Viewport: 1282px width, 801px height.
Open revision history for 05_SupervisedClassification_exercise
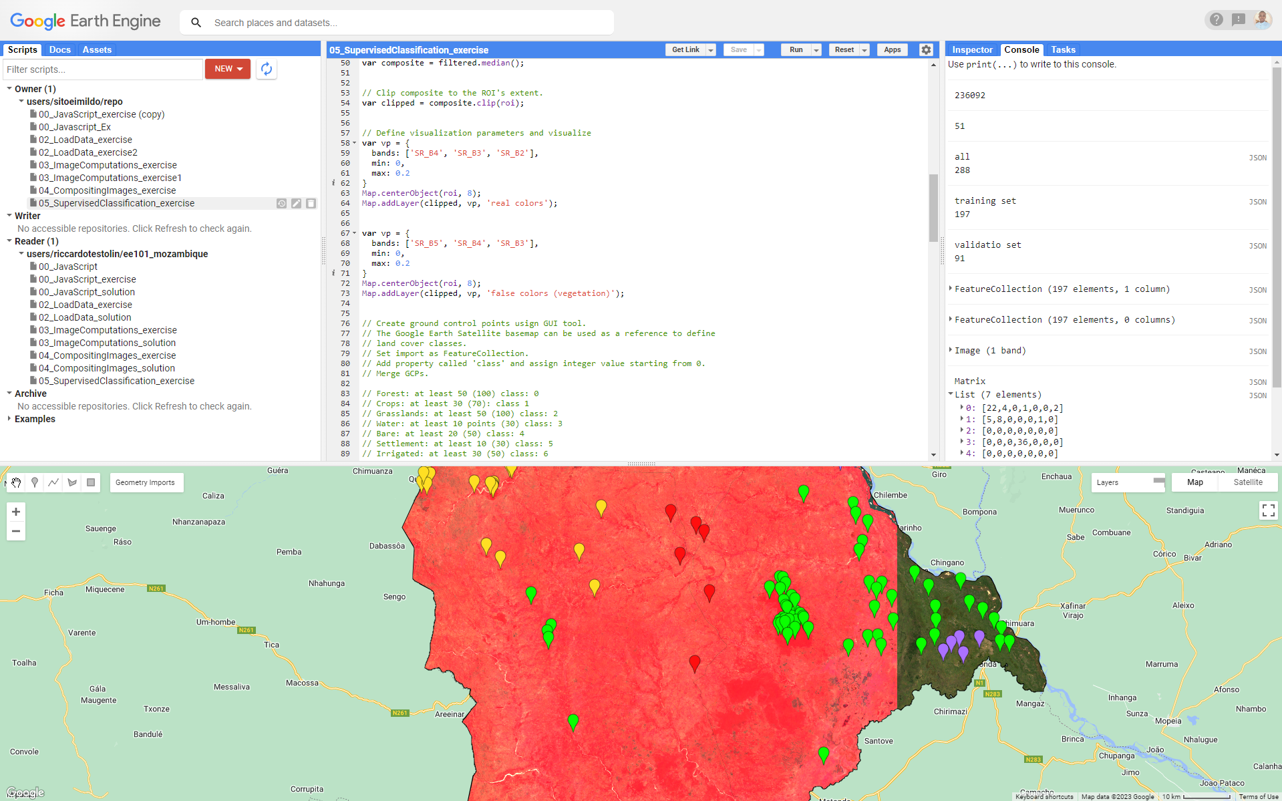[281, 203]
